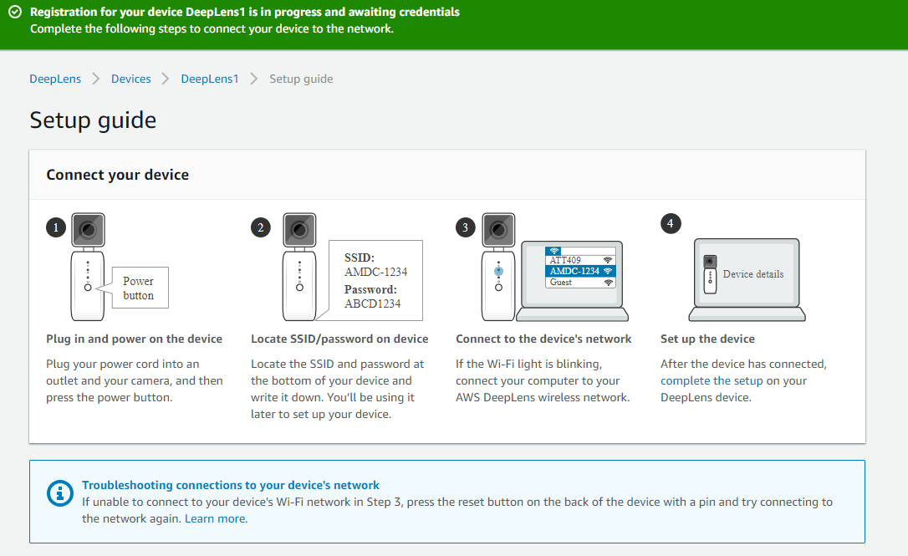This screenshot has height=556, width=908.
Task: Click the SSID and password callout box
Action: coord(375,281)
